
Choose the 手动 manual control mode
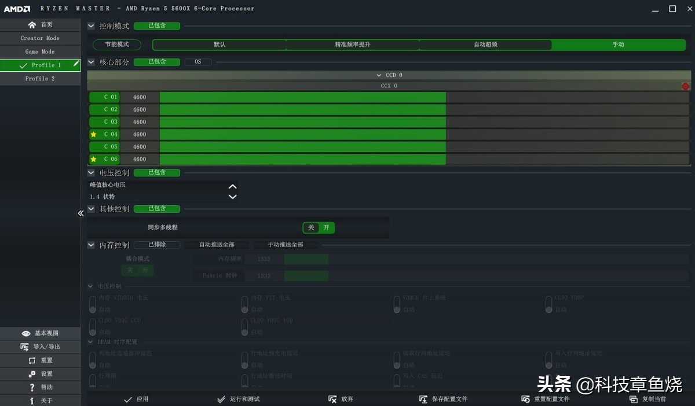click(619, 45)
